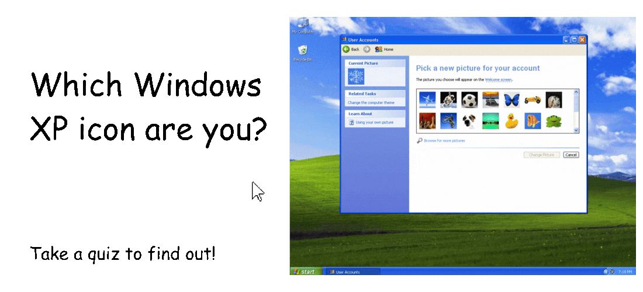Image resolution: width=643 pixels, height=292 pixels.
Task: Click the green Back arrow icon
Action: (346, 49)
